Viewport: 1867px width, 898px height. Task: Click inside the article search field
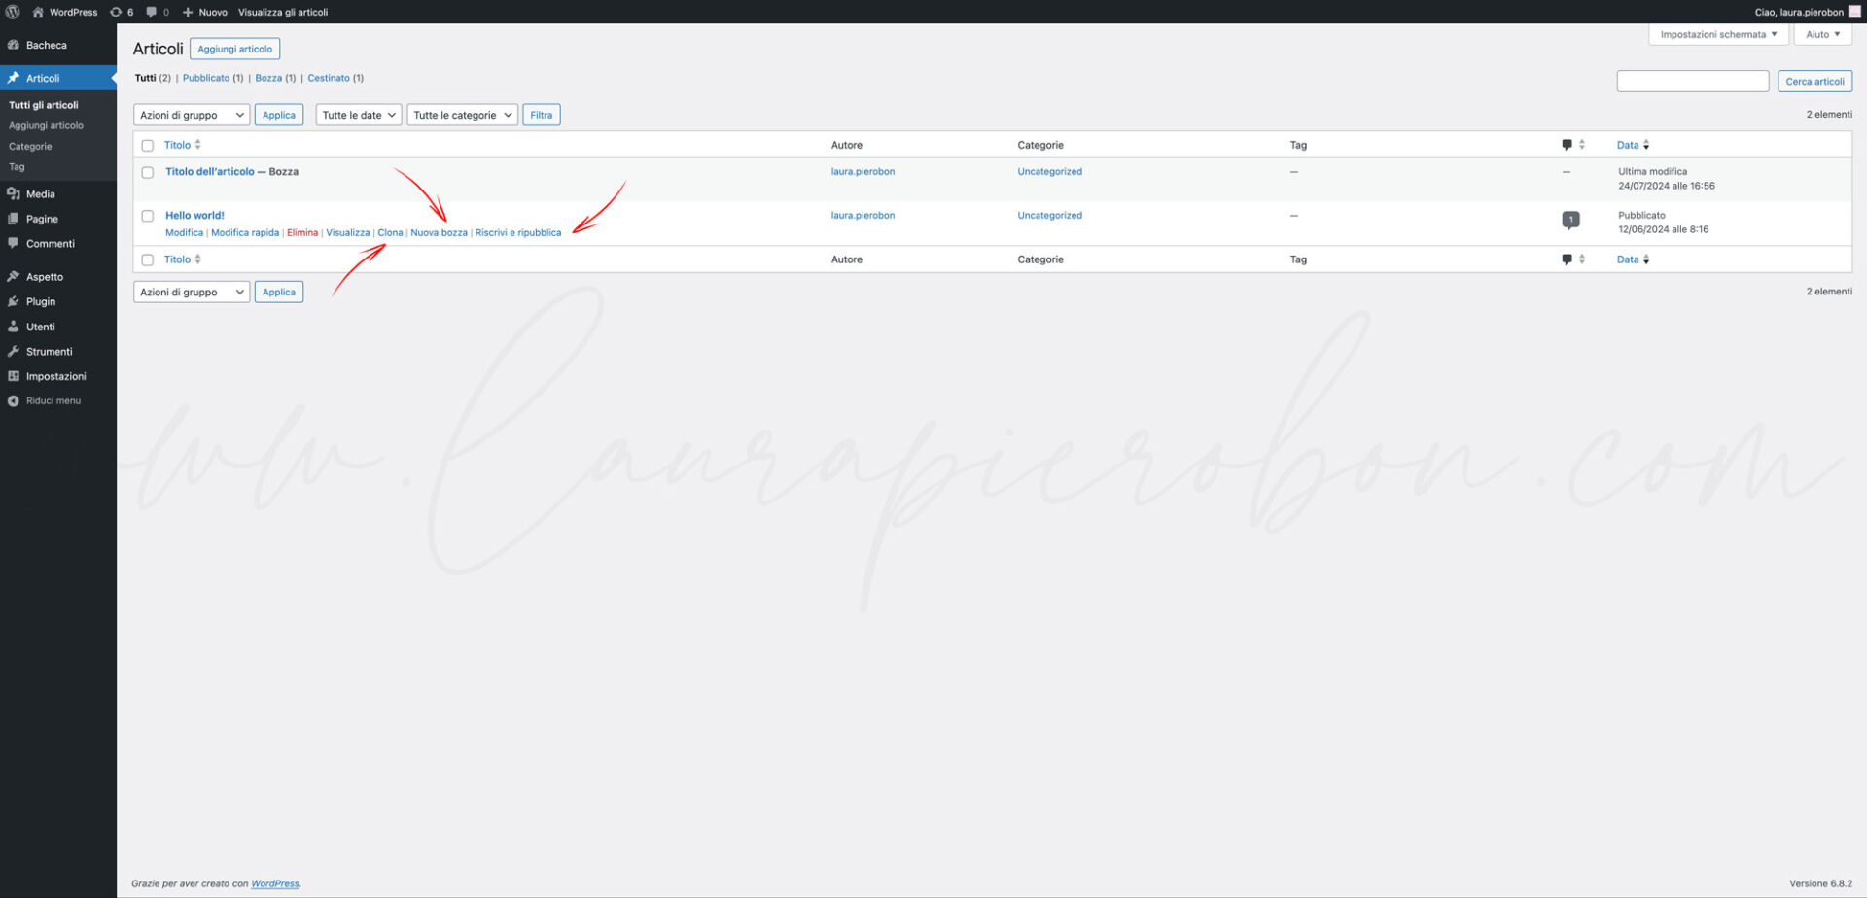click(x=1691, y=82)
